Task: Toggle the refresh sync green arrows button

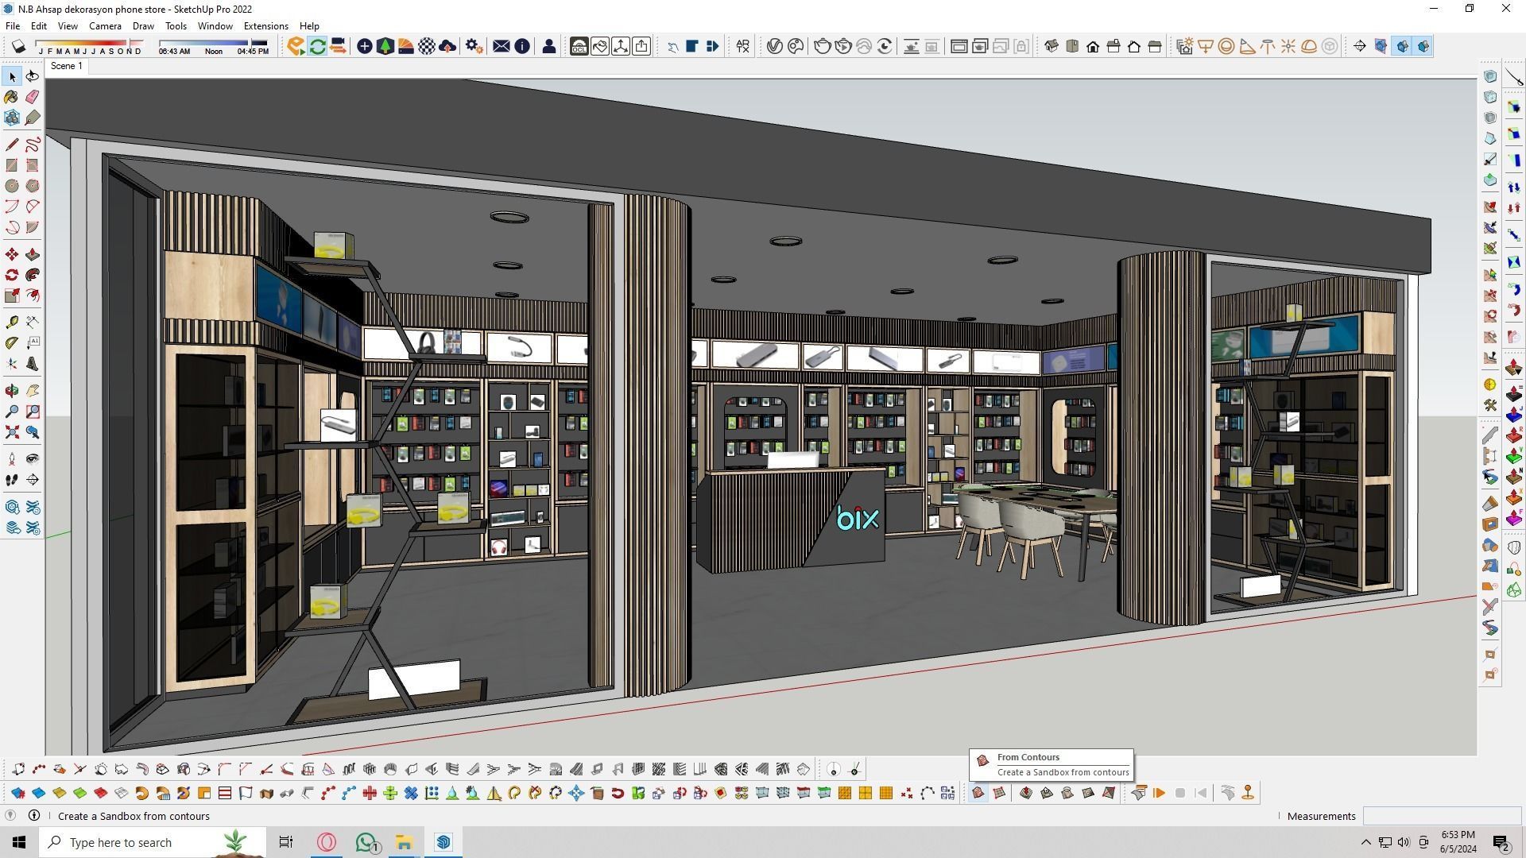Action: coord(317,47)
